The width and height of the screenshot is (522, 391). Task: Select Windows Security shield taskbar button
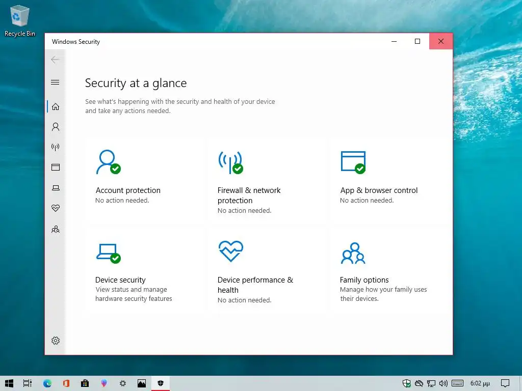click(161, 383)
